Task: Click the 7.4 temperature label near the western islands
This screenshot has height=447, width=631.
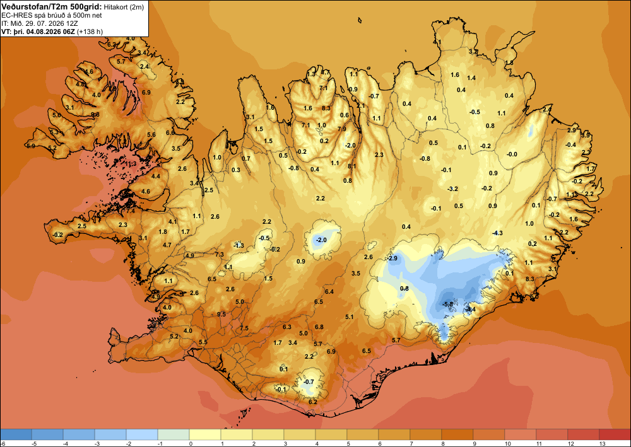Action: tap(131, 211)
